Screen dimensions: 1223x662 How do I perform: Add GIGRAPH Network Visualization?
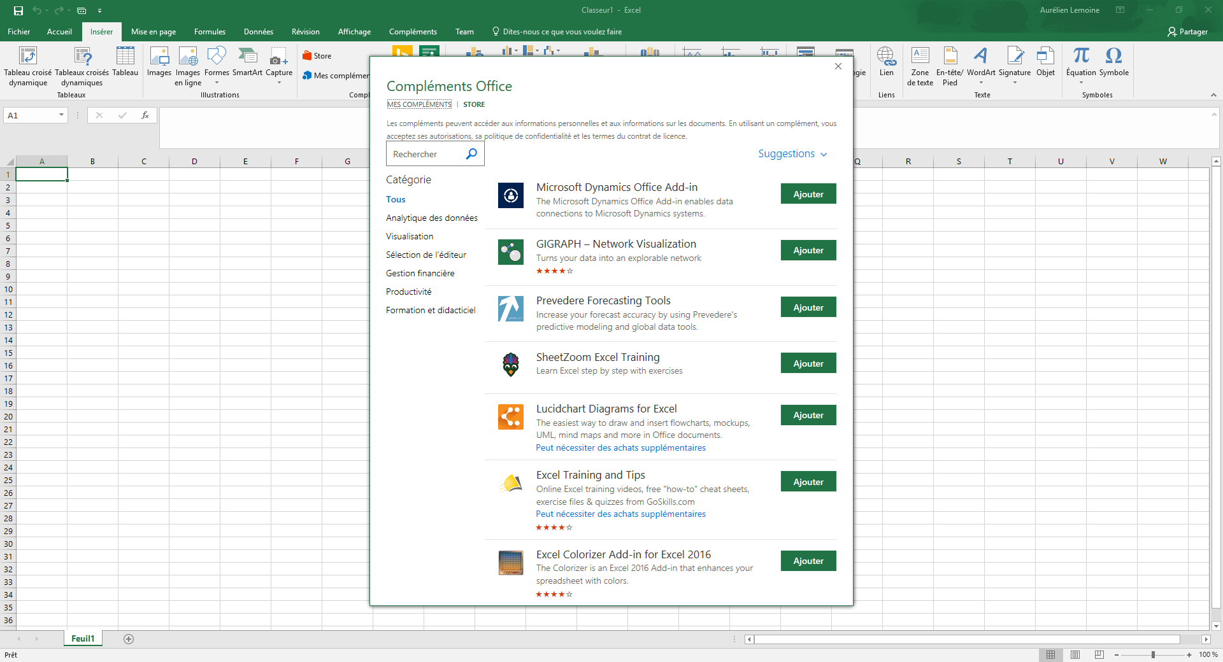(808, 250)
